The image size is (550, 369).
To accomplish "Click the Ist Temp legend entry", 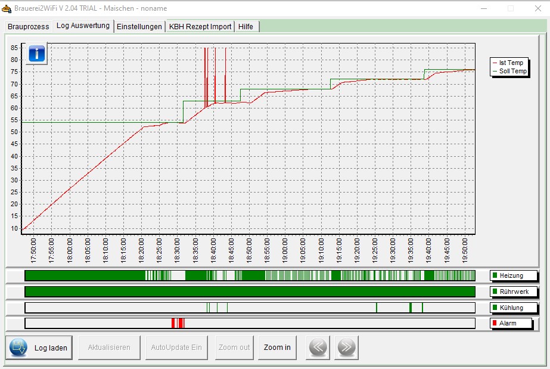I will pos(511,63).
